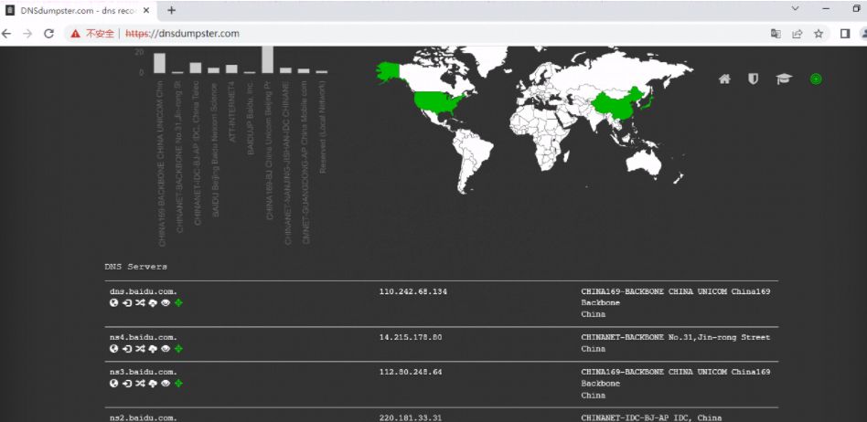Click the CHINA169-BJ China Unicom Beijing chart bar

[x=268, y=59]
